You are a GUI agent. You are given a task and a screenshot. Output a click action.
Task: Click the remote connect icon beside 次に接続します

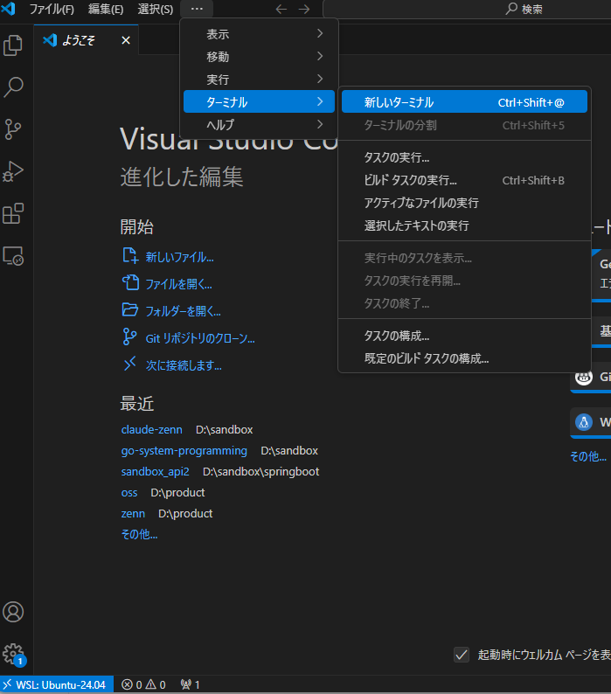pyautogui.click(x=129, y=364)
